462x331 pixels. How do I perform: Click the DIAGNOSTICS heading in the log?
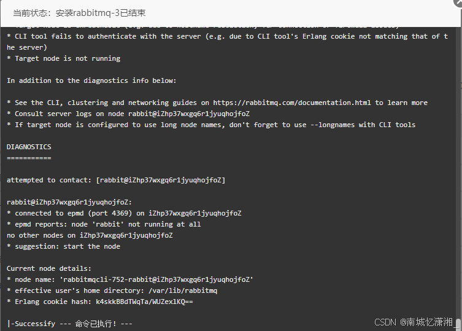coord(29,147)
